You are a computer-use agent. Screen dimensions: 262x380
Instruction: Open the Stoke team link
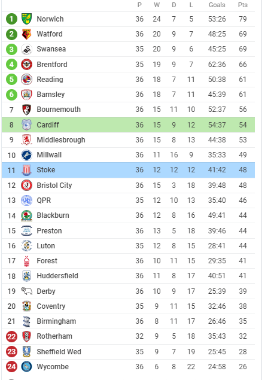pos(46,170)
